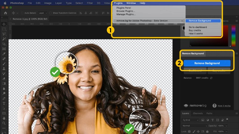The height and width of the screenshot is (134, 239).
Task: Turn layer filtering on or off
Action: pyautogui.click(x=227, y=119)
